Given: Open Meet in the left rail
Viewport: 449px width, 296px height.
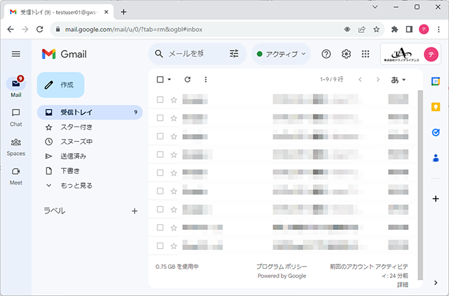Looking at the screenshot, I should [16, 176].
